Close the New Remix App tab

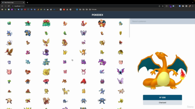pos(23,2)
